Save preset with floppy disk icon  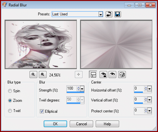(118, 14)
